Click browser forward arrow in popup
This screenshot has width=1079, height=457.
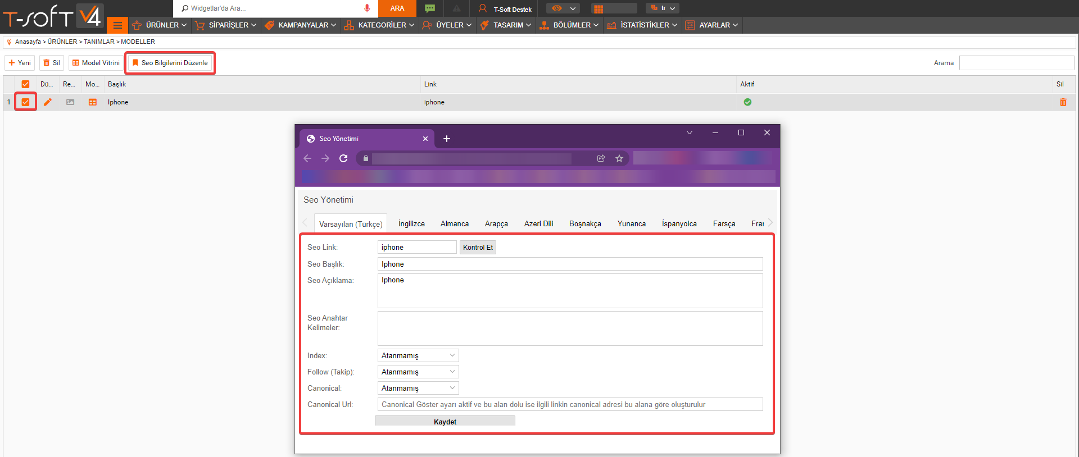pyautogui.click(x=325, y=158)
